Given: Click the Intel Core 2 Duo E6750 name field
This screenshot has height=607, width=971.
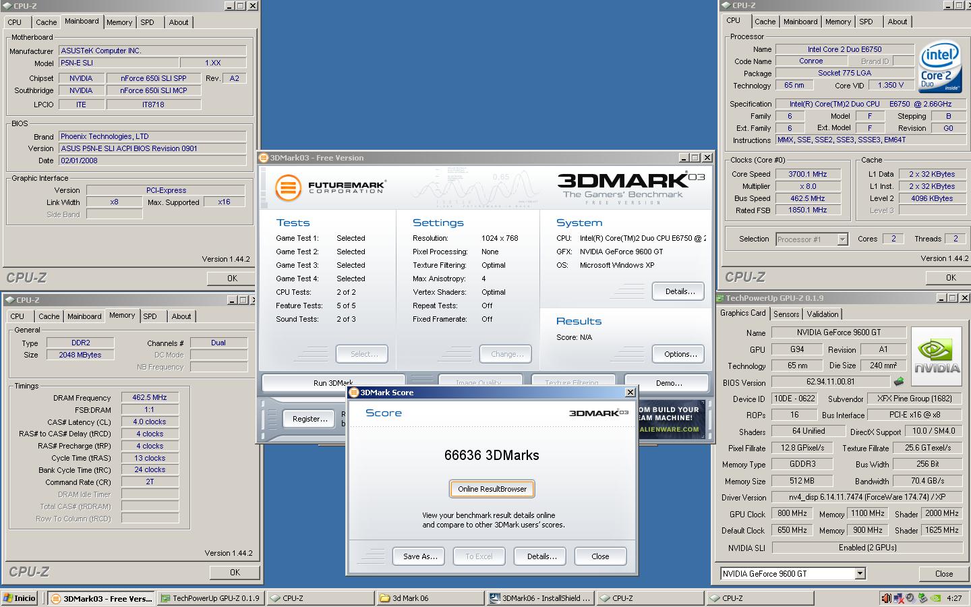Looking at the screenshot, I should [x=844, y=49].
